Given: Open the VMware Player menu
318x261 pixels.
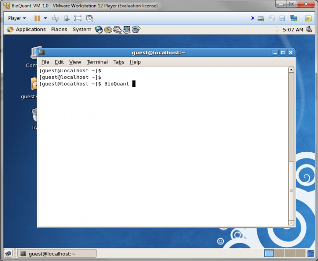Looking at the screenshot, I should click(17, 18).
